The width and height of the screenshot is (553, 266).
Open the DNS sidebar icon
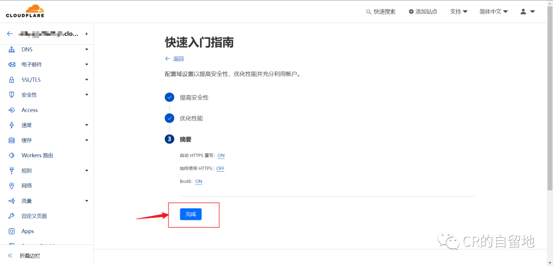point(12,50)
